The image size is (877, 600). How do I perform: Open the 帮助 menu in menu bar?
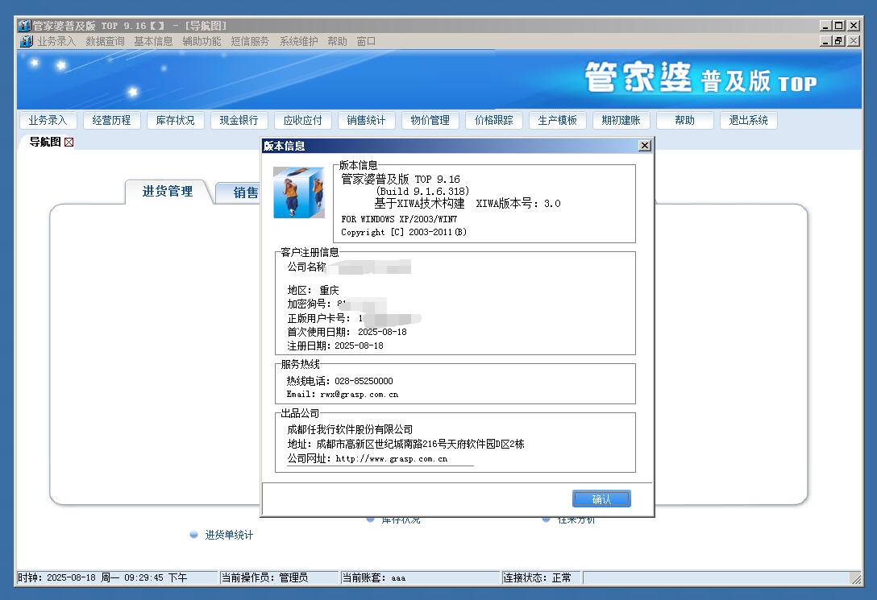click(337, 41)
